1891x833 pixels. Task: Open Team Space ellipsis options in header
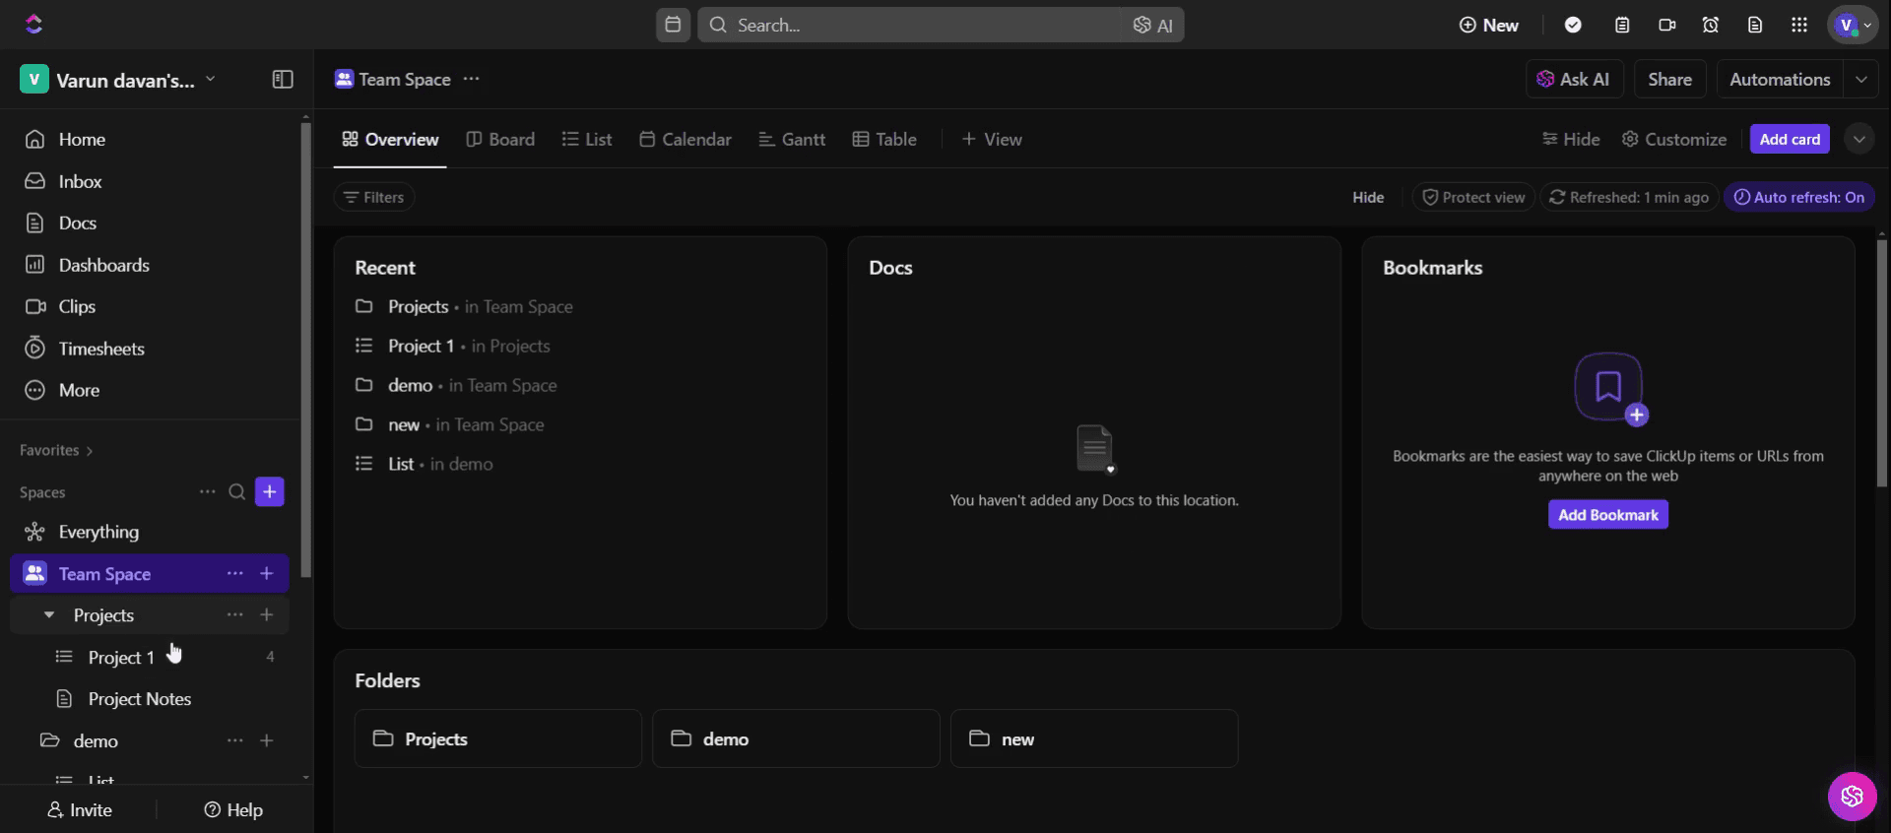click(472, 79)
